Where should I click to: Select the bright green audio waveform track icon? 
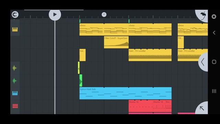(14, 81)
